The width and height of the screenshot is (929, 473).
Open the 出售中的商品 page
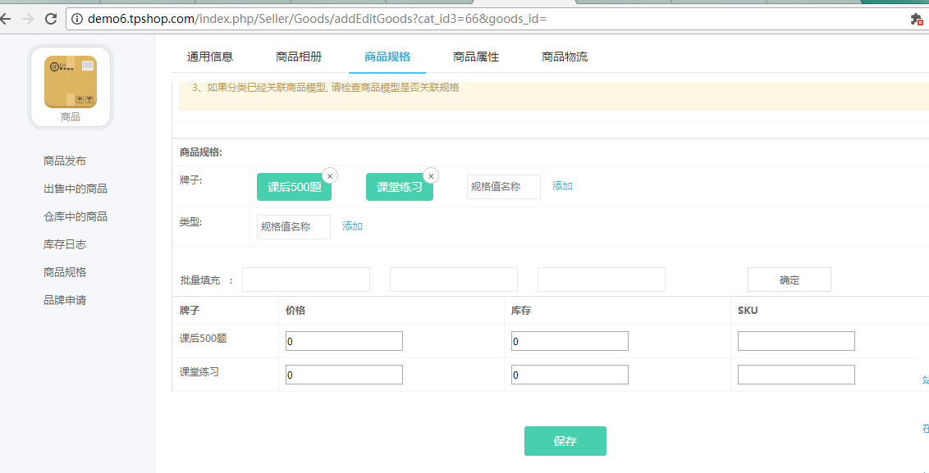coord(74,188)
